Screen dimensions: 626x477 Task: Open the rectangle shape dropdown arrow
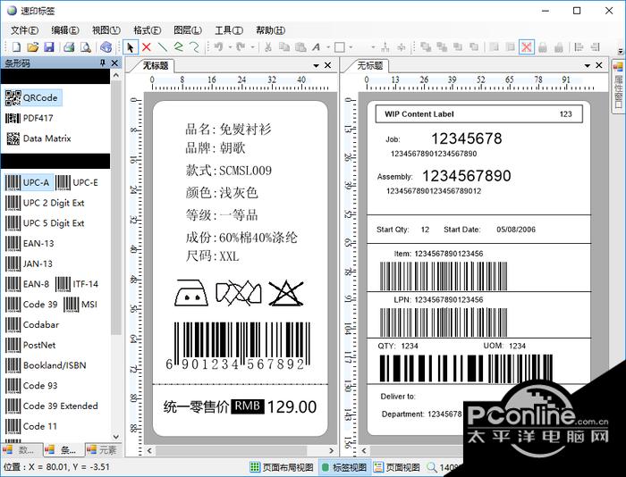(351, 47)
